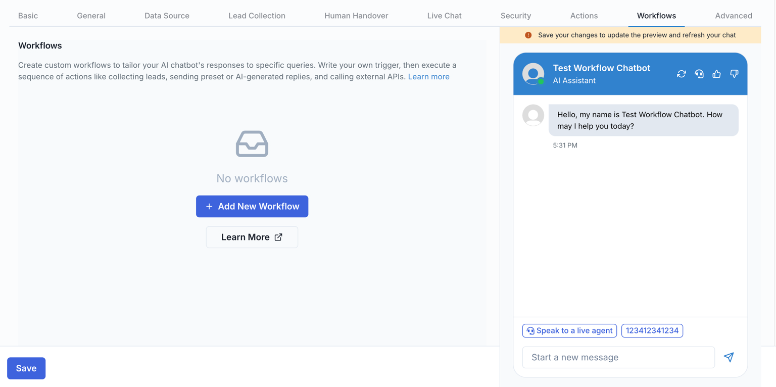Click Speak to a live agent suggestion
Screen dimensions: 776x387
[569, 331]
